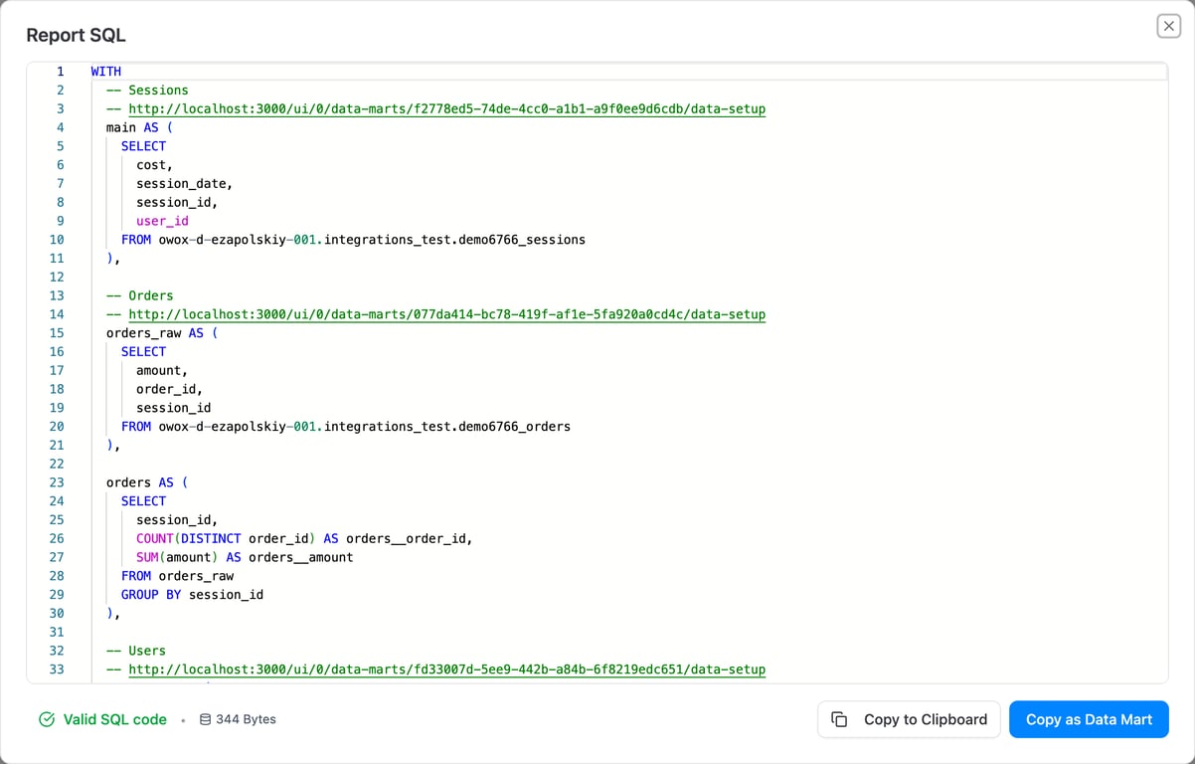Click line number 12 in gutter

click(x=57, y=277)
